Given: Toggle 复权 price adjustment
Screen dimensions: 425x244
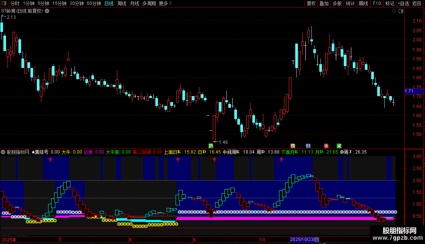Looking at the screenshot, I should click(x=311, y=3).
